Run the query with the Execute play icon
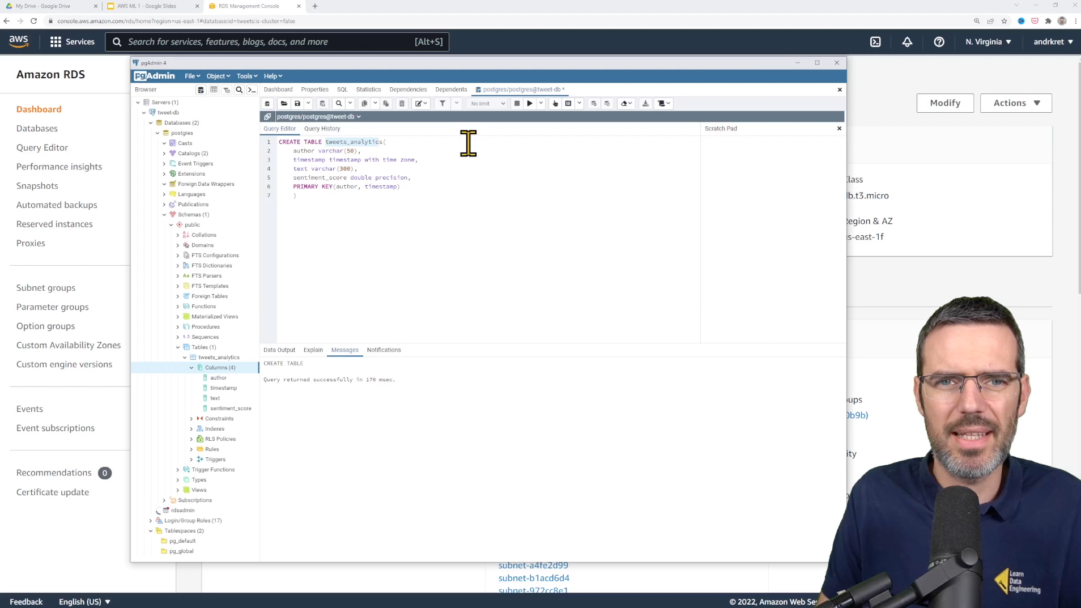The image size is (1081, 608). [530, 103]
